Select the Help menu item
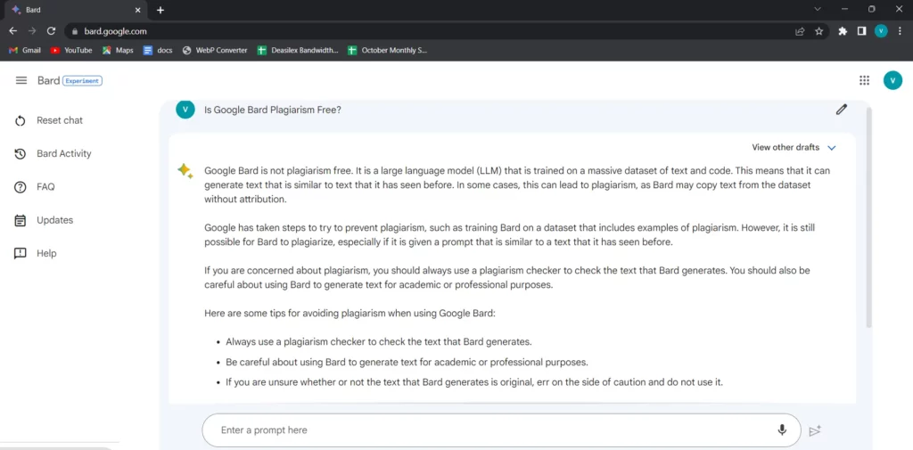Screen dimensions: 913x450 [36, 253]
